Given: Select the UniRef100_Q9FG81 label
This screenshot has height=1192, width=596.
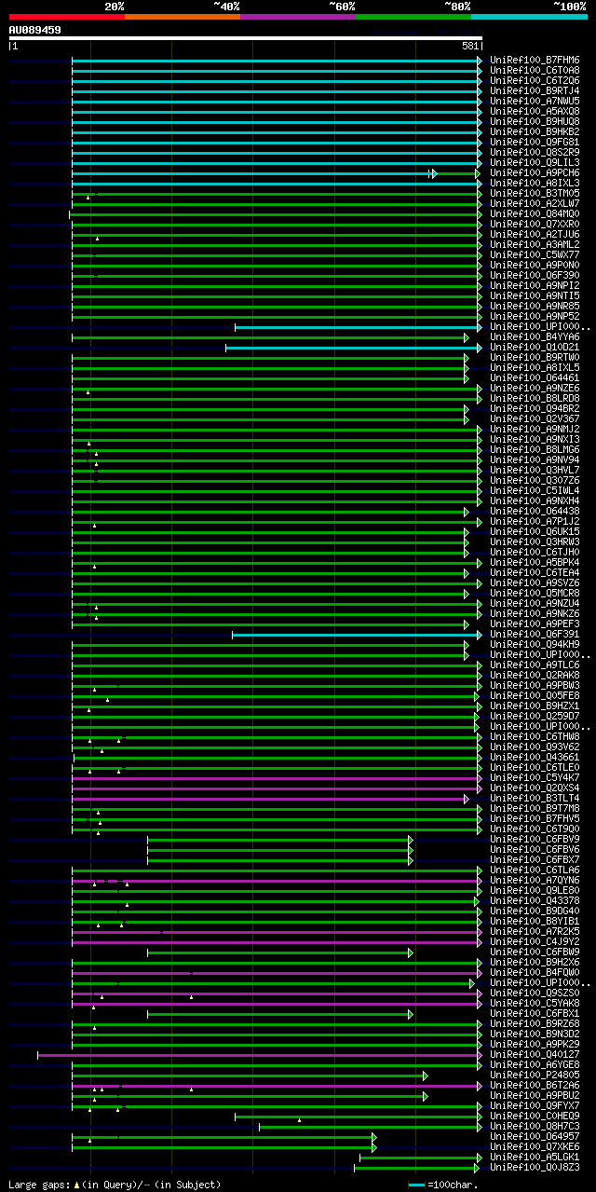Looking at the screenshot, I should pos(535,142).
